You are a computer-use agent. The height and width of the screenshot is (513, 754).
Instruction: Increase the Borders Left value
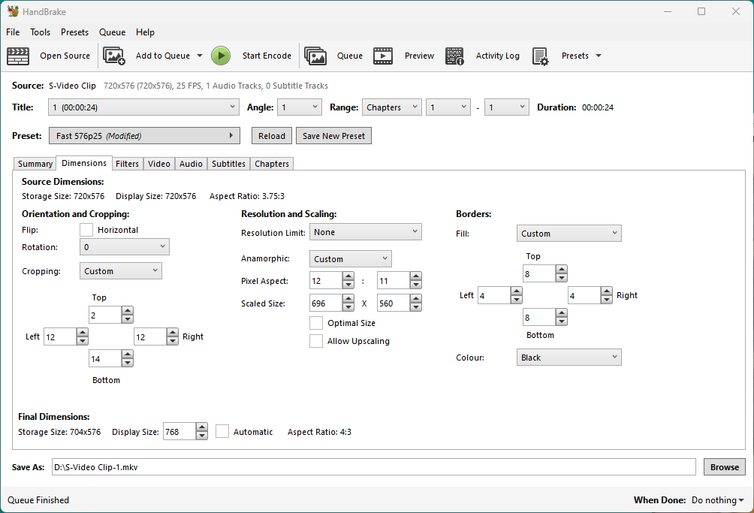(x=517, y=291)
